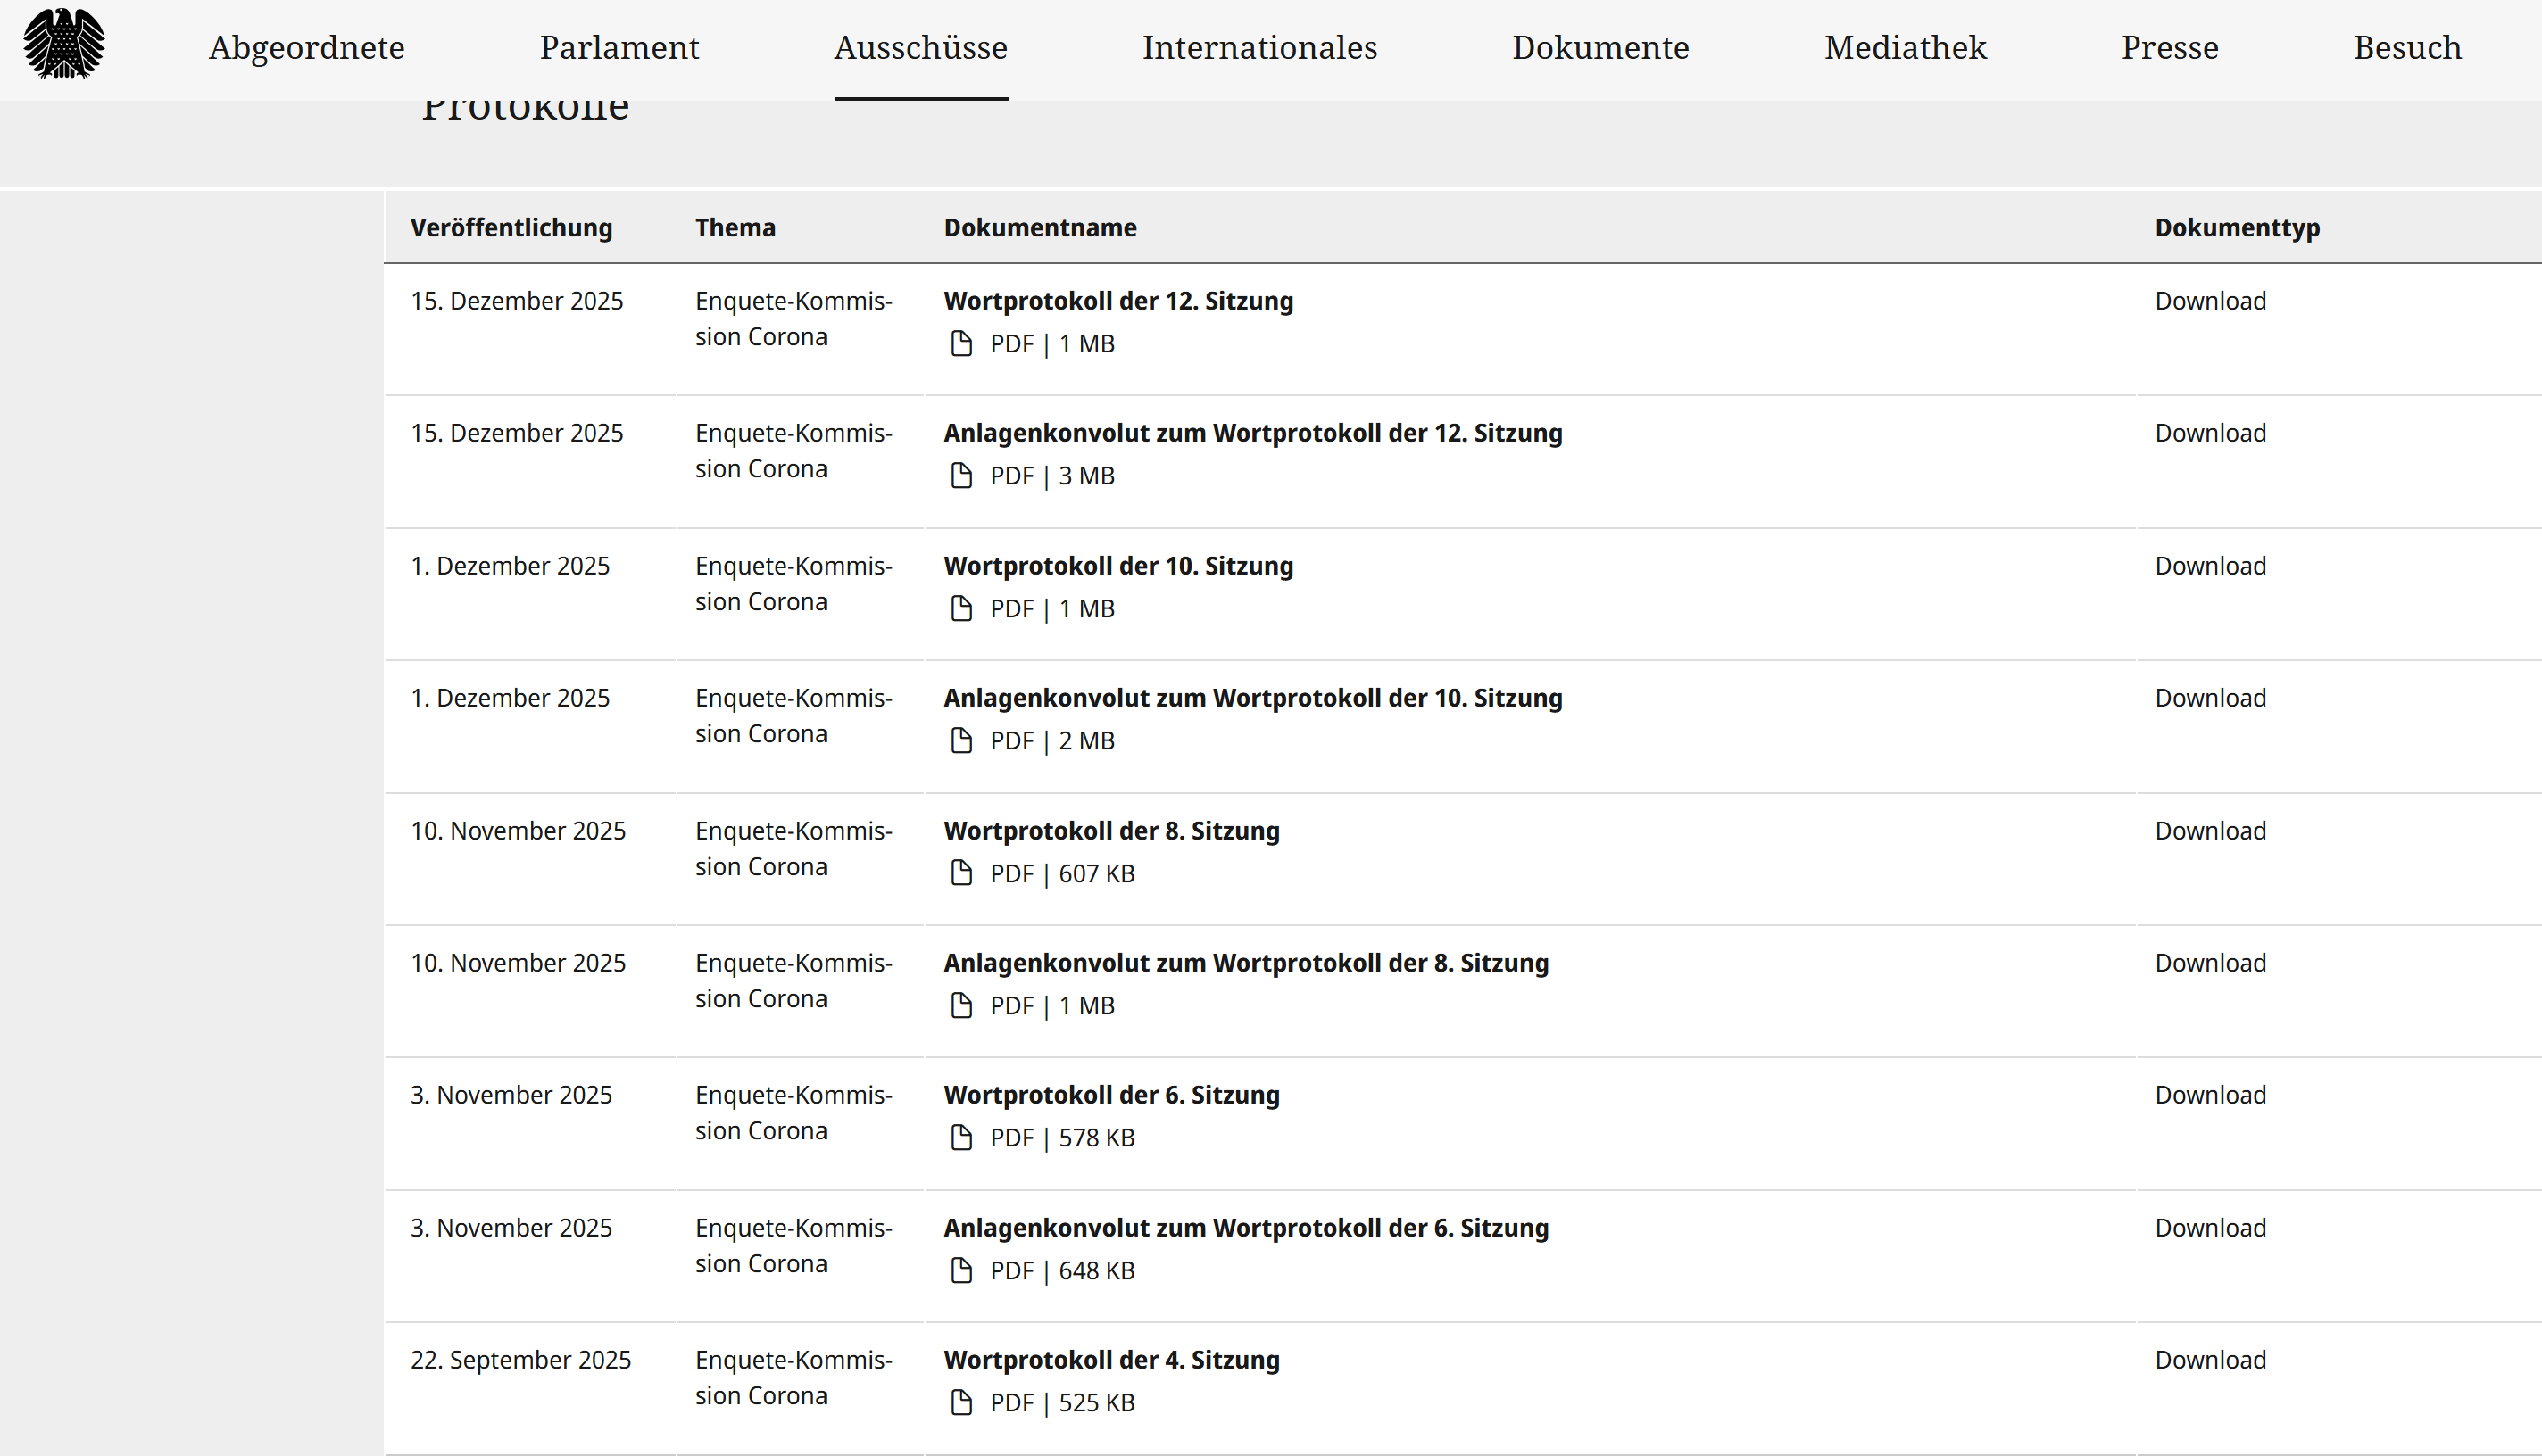Click PDF icon for Anlagenkonvolut 10. Sitzung
Image resolution: width=2542 pixels, height=1456 pixels.
960,741
